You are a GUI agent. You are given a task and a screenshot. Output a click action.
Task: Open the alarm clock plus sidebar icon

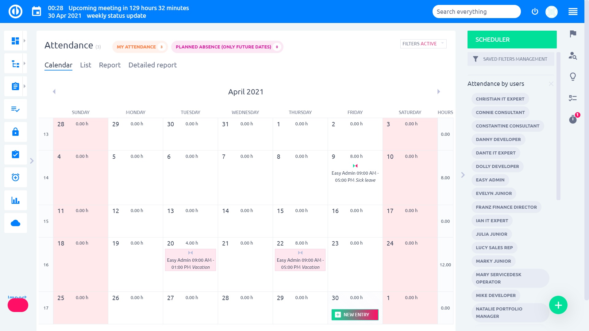tap(15, 177)
